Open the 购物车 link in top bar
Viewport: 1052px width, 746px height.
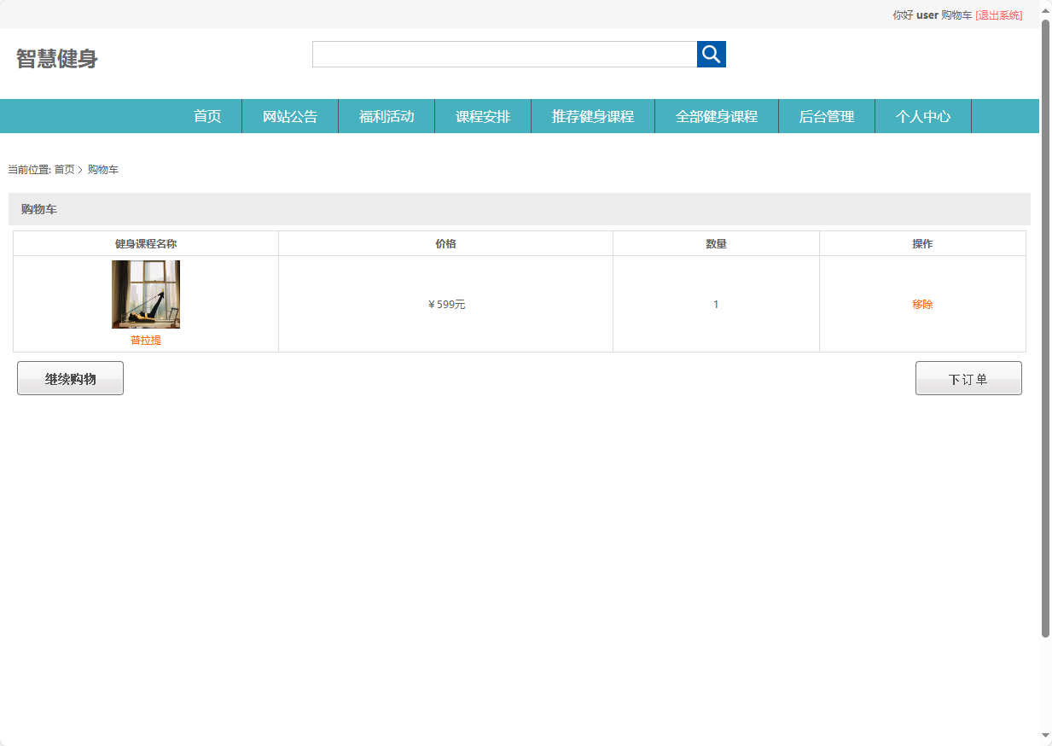coord(956,15)
